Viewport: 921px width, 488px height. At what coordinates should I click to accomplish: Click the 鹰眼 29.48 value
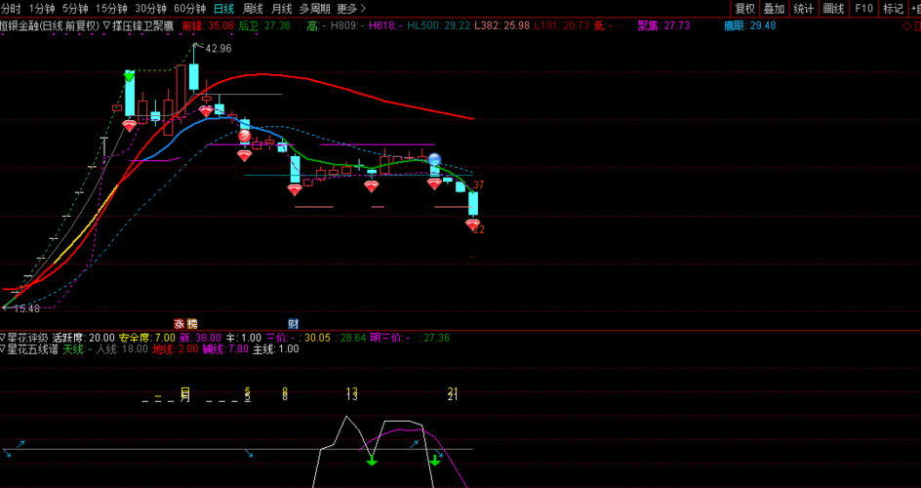pyautogui.click(x=750, y=25)
